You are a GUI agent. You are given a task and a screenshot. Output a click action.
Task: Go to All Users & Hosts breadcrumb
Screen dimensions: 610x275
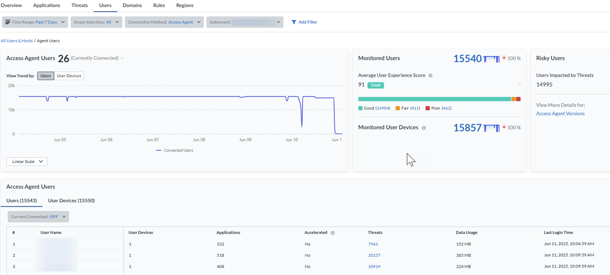17,41
